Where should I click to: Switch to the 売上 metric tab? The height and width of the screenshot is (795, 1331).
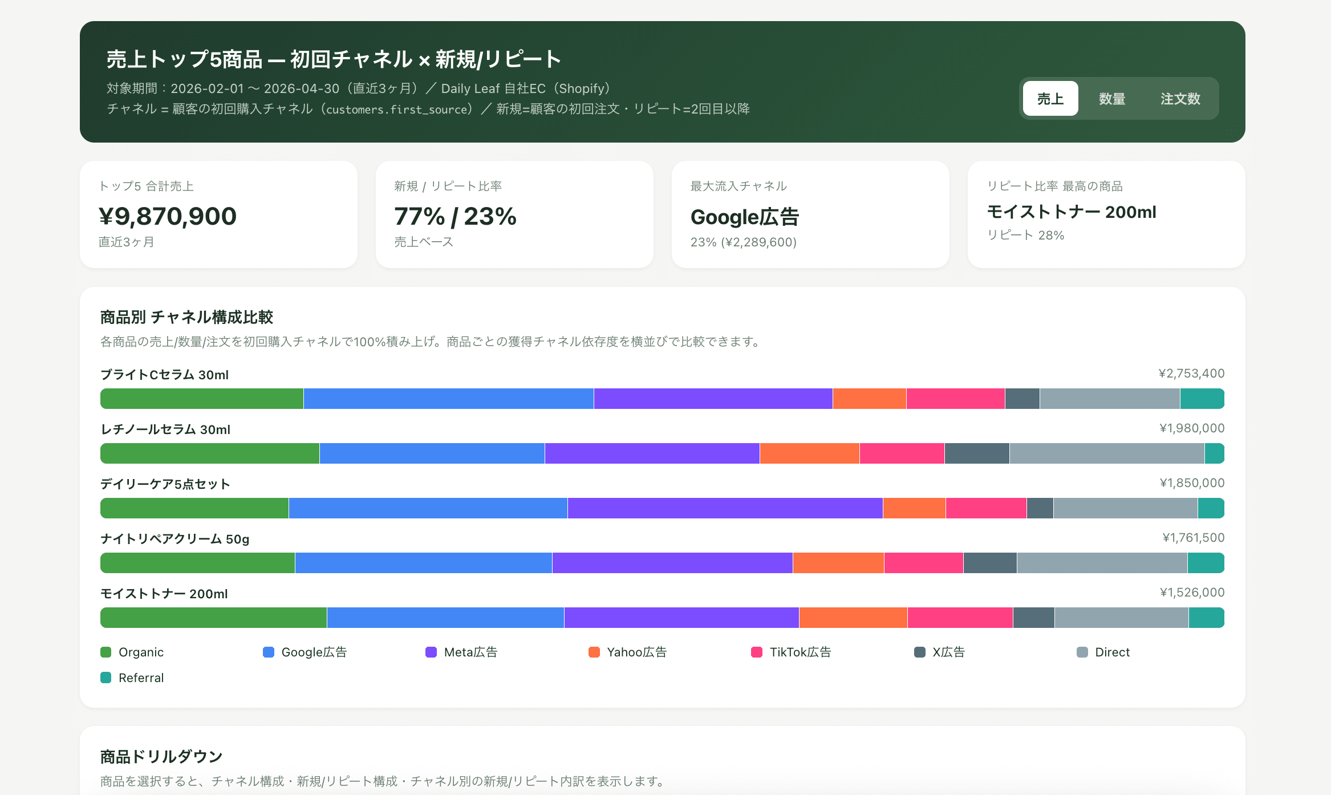[1050, 99]
